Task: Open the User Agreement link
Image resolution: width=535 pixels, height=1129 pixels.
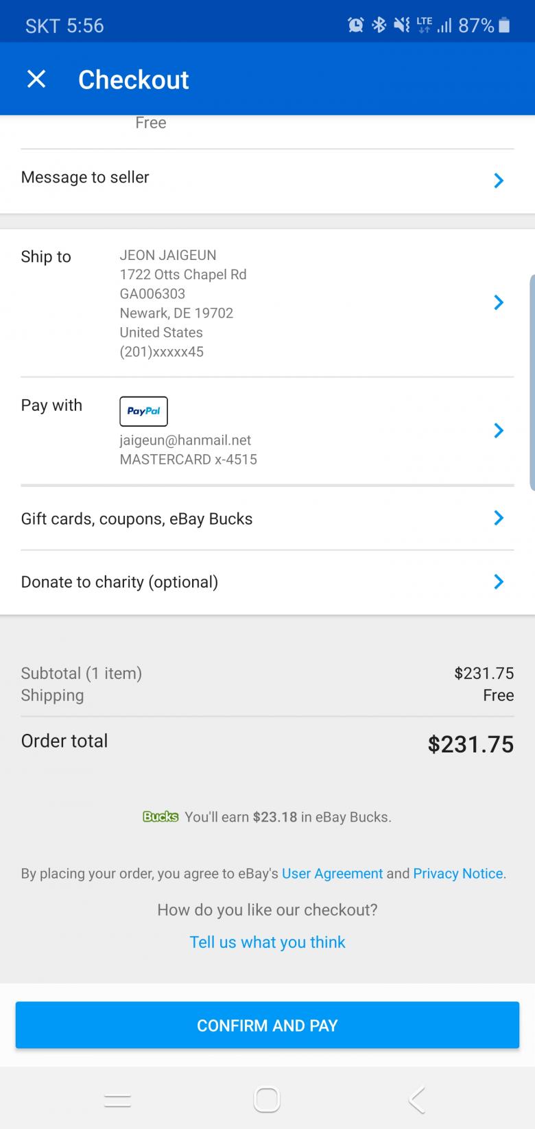Action: [332, 874]
